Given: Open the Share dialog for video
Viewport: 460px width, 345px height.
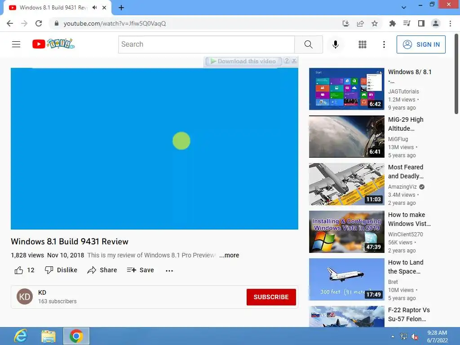Looking at the screenshot, I should point(102,270).
